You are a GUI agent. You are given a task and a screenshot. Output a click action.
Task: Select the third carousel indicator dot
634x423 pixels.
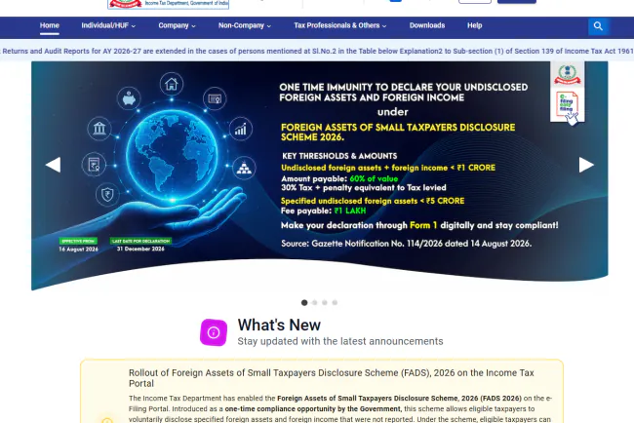pyautogui.click(x=325, y=302)
